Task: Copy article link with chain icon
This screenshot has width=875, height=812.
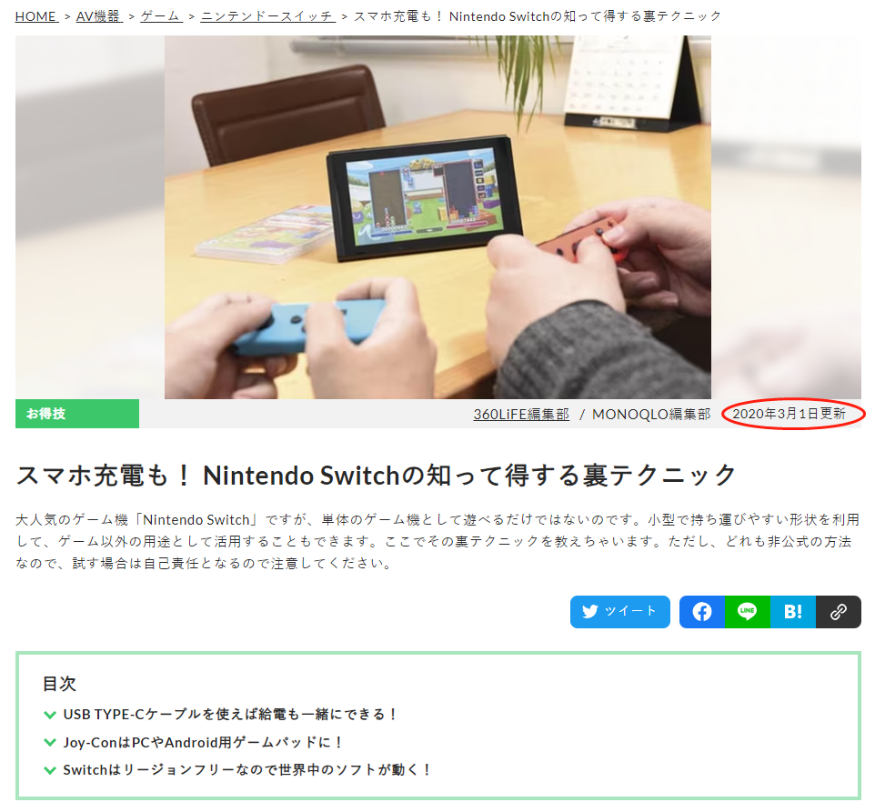Action: (839, 612)
